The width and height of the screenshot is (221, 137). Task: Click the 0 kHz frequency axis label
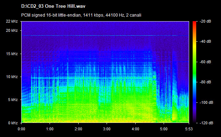[13, 123]
